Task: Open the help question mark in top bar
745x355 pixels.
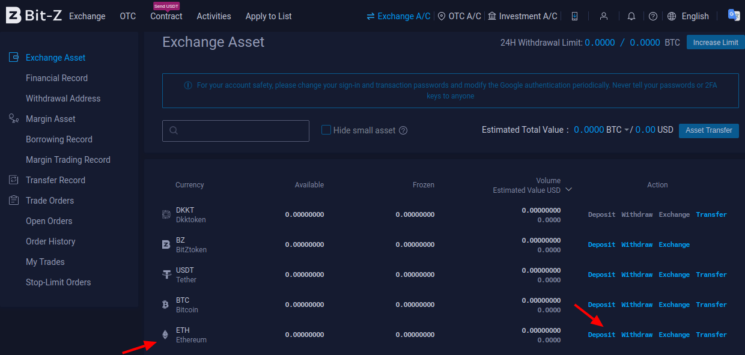Action: (x=653, y=16)
